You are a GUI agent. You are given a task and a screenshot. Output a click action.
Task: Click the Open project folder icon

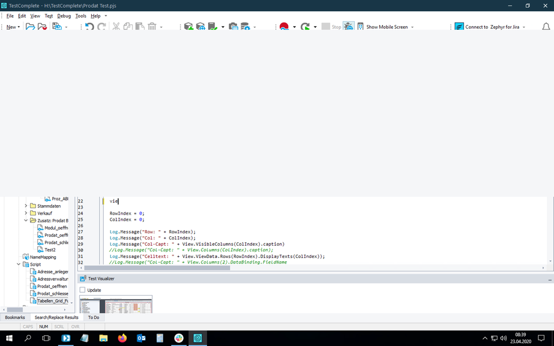[30, 27]
